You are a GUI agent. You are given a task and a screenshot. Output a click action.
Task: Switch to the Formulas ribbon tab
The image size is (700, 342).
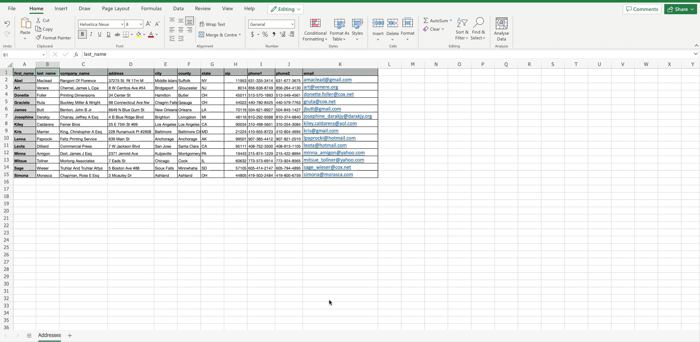[152, 8]
